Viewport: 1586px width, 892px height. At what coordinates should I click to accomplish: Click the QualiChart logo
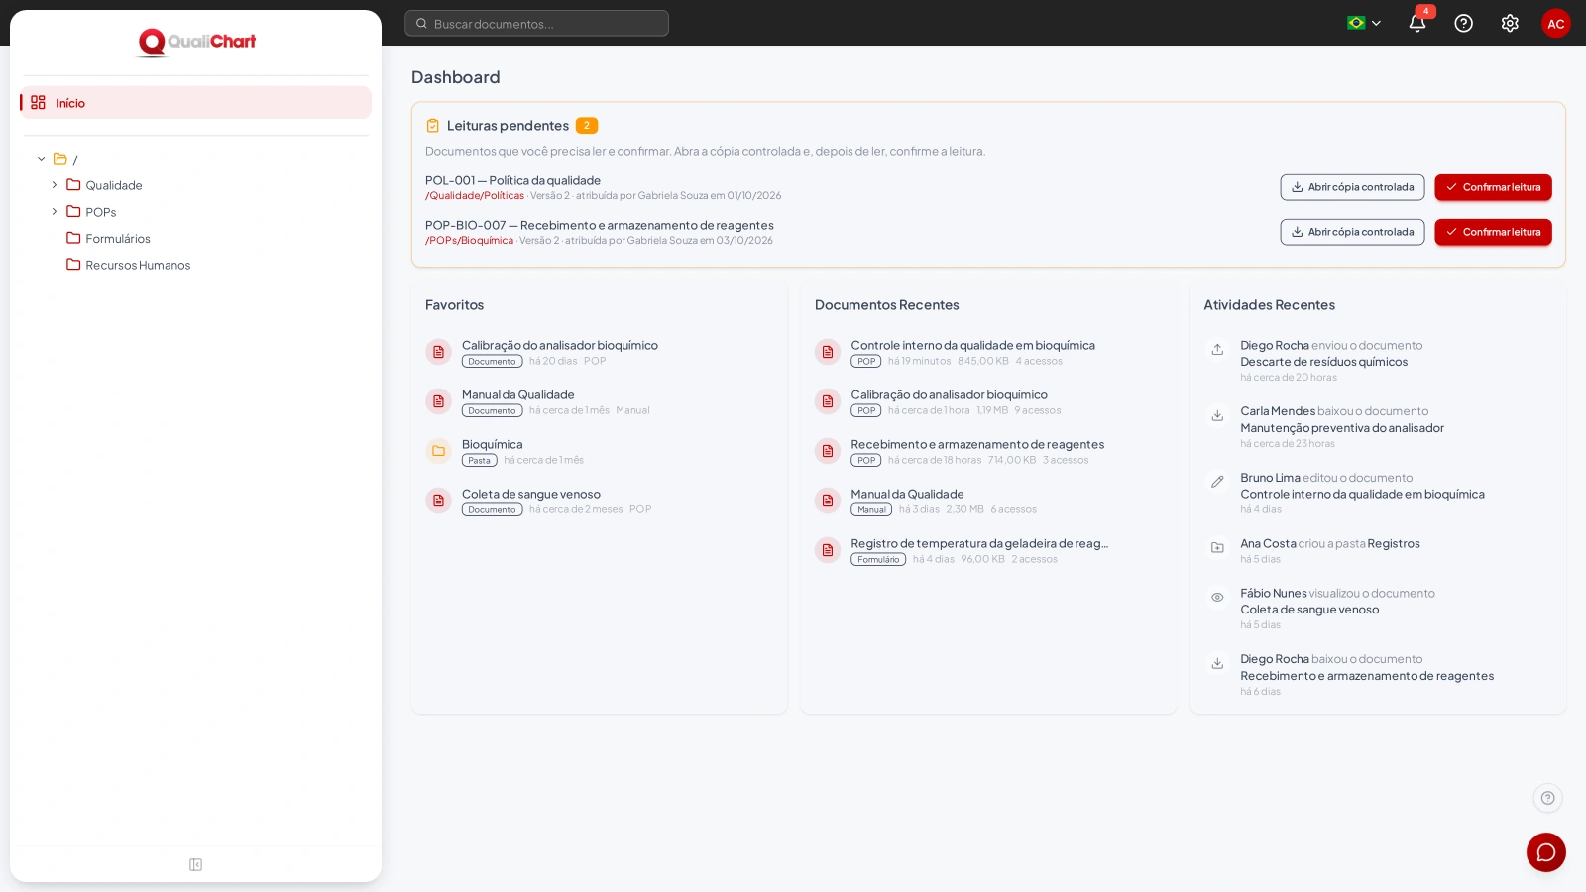pos(196,42)
